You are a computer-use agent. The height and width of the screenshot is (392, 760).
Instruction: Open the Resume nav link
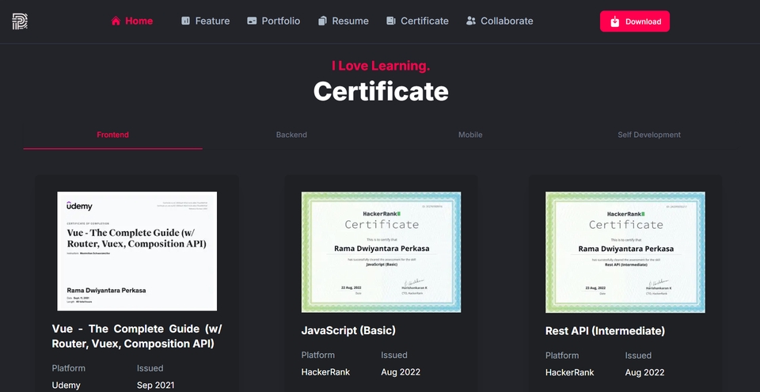[343, 21]
